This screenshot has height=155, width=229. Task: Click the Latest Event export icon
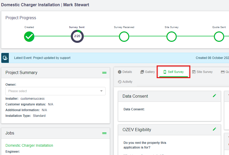(x=5, y=58)
